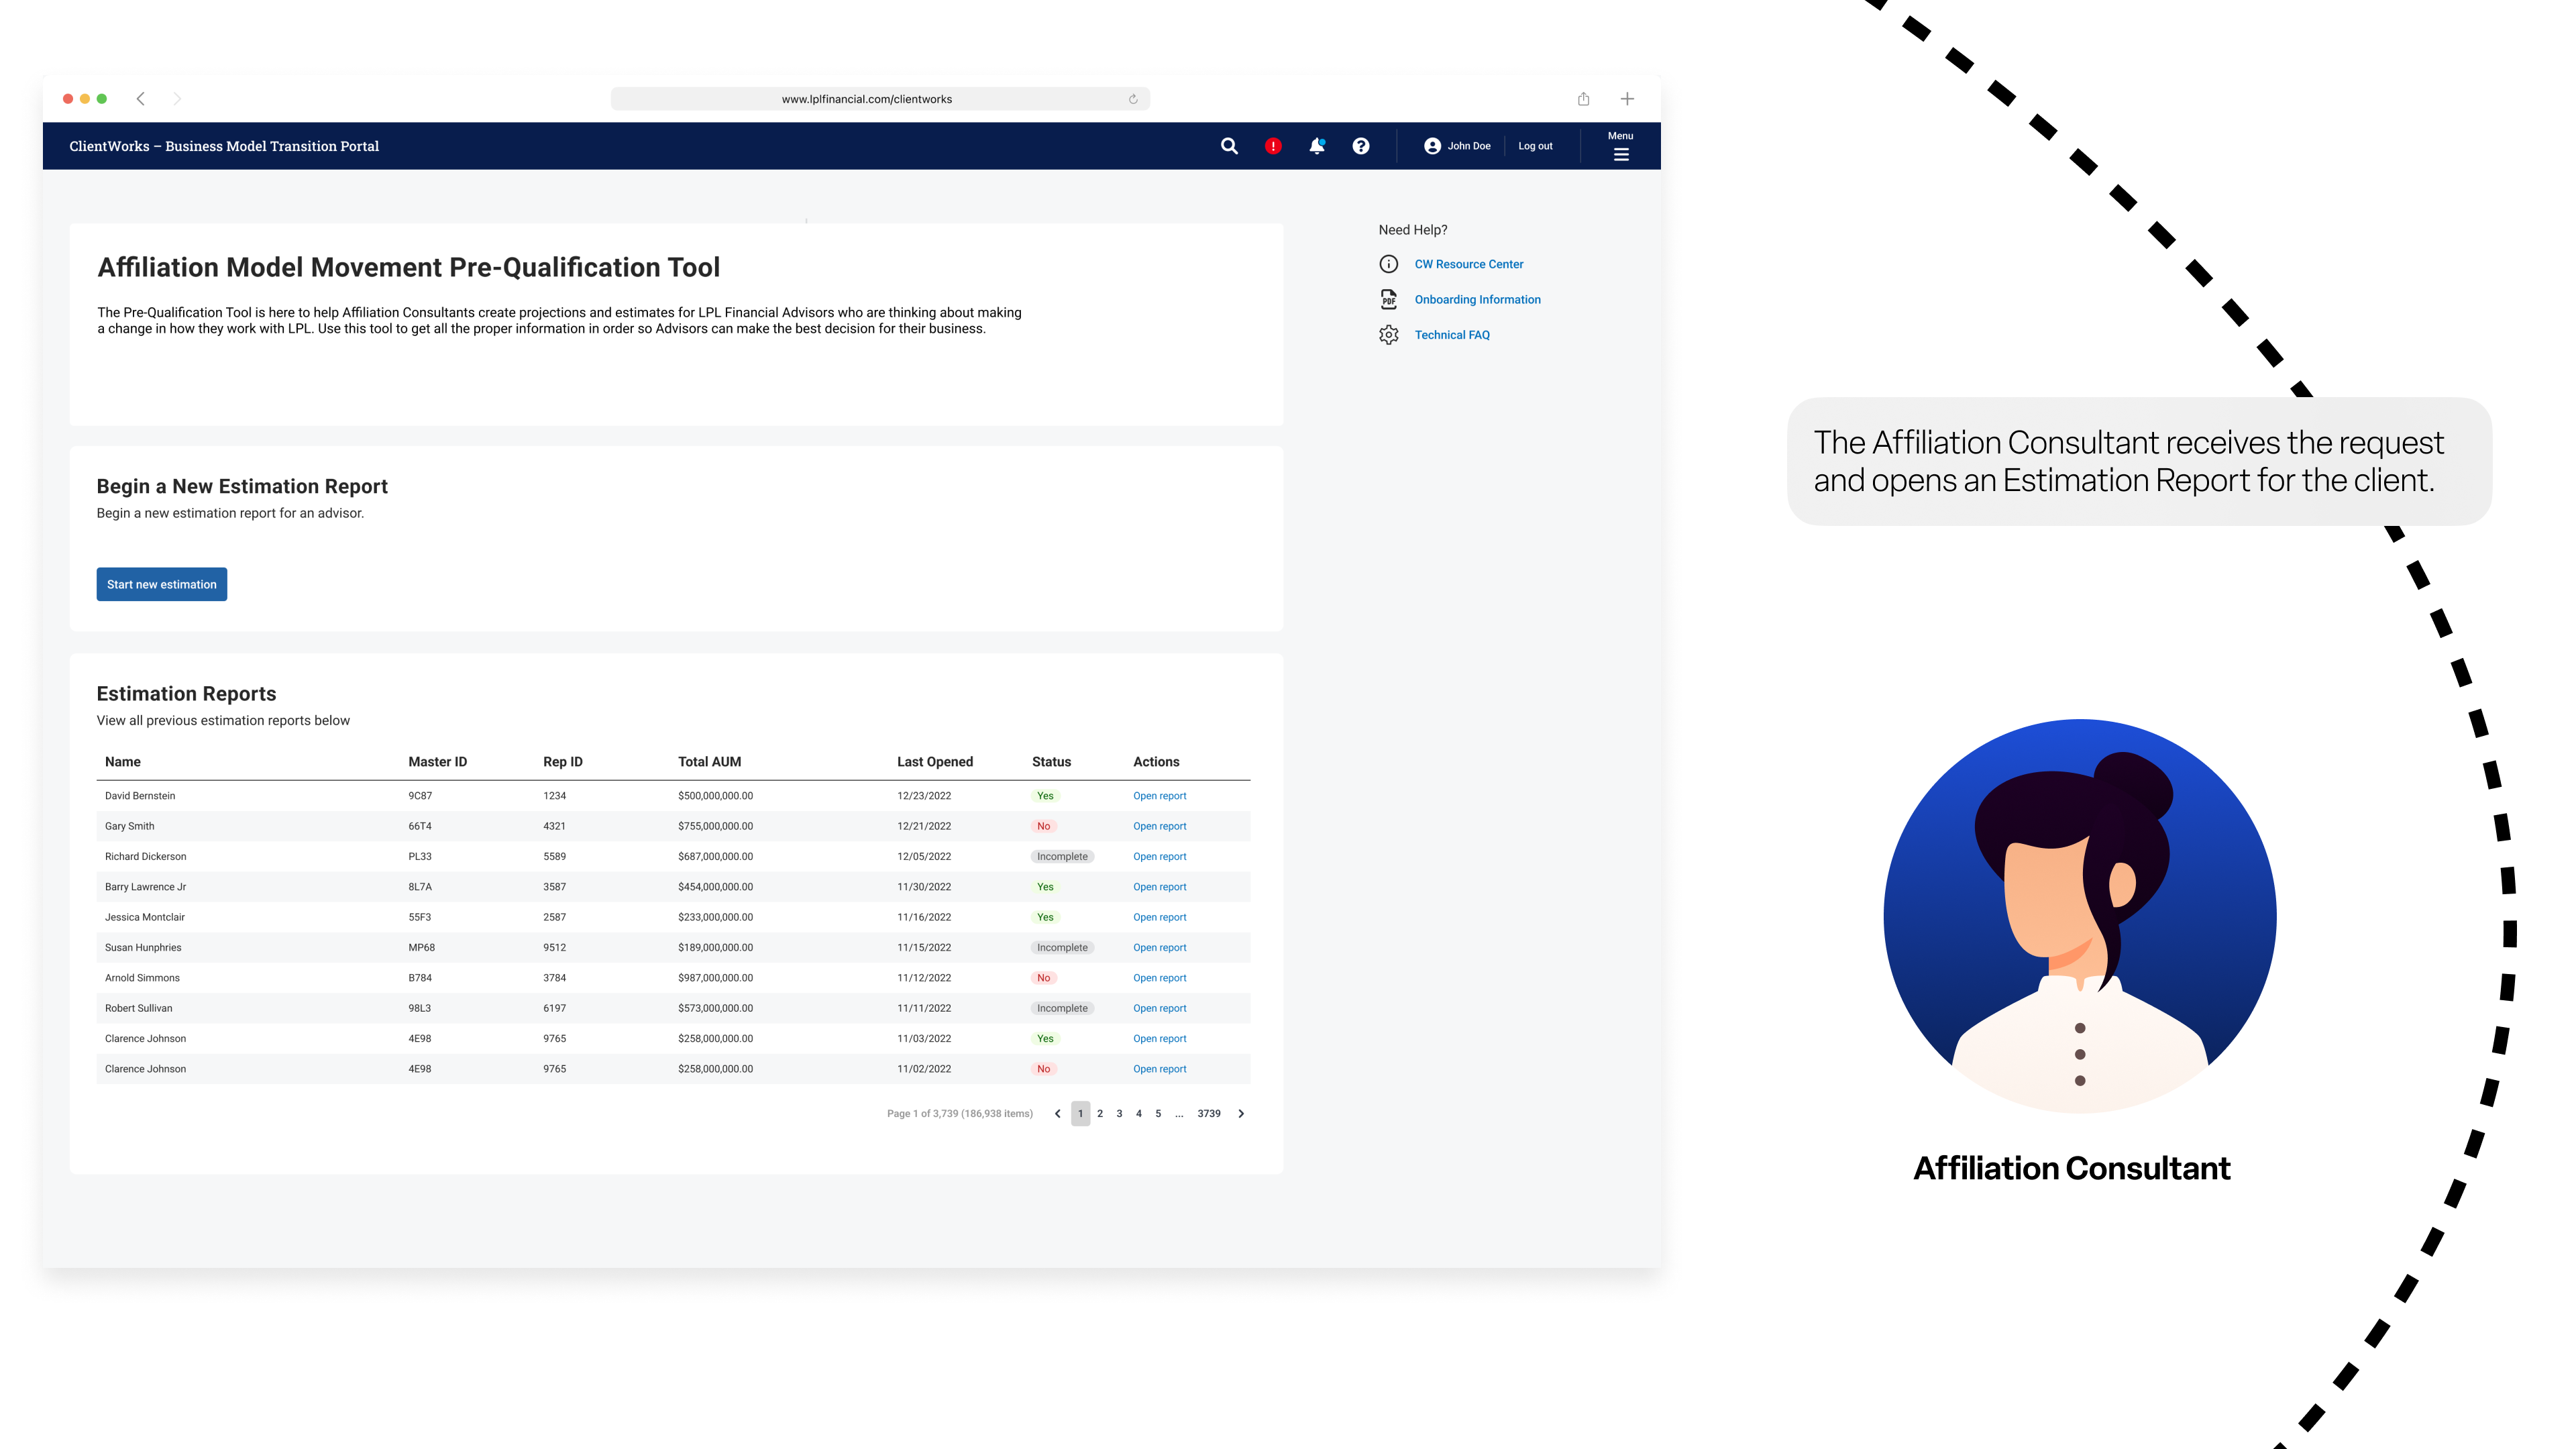The image size is (2576, 1449).
Task: Open report for Gary Smith
Action: pyautogui.click(x=1159, y=826)
